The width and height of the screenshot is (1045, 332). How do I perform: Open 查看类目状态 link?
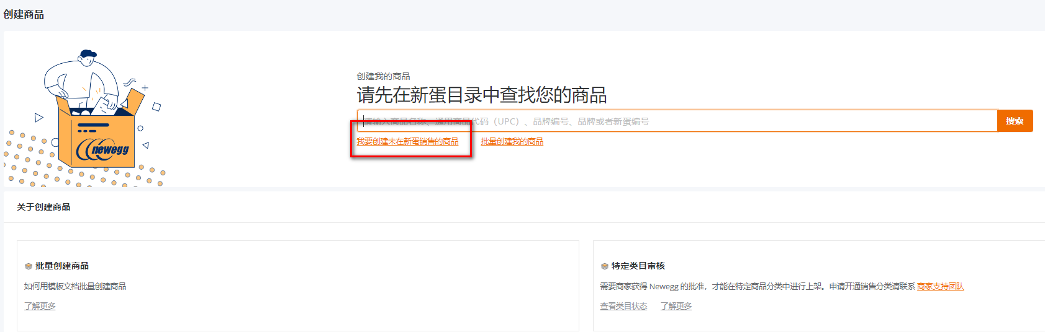click(623, 306)
